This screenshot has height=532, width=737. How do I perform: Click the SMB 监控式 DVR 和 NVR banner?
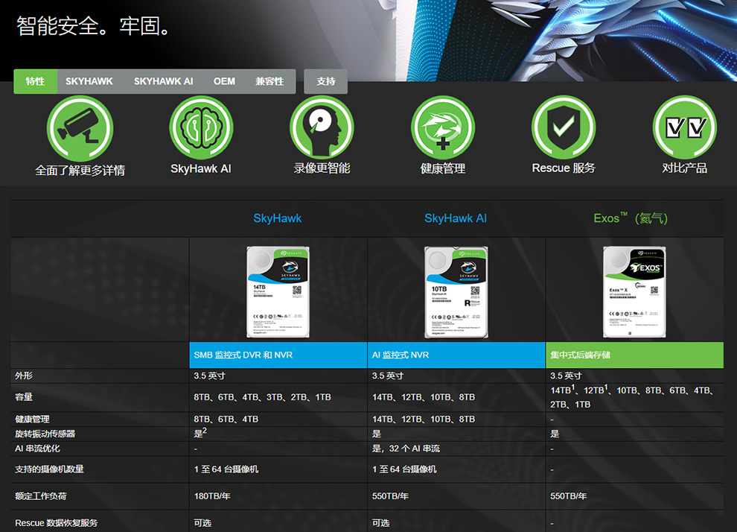(278, 355)
